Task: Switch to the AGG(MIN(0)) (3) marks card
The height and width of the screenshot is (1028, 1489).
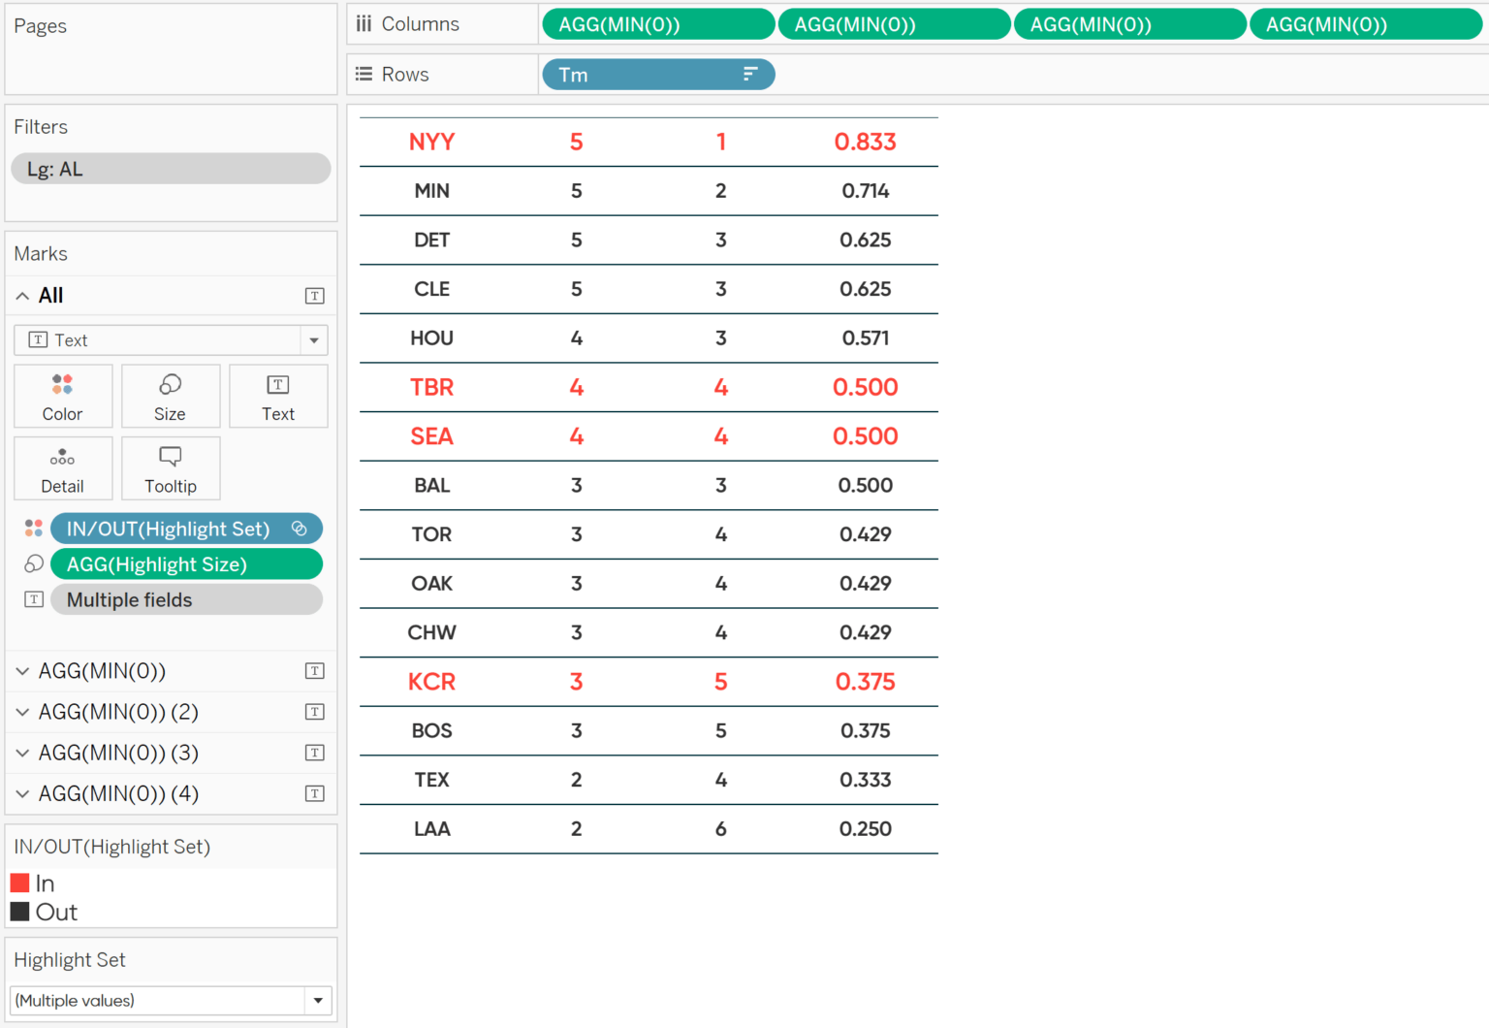Action: coord(116,753)
